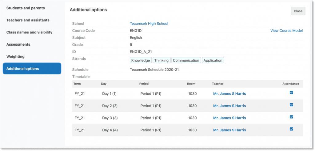Open Mr. James S Harris in Day 1 row
315x151 pixels.
tap(229, 94)
